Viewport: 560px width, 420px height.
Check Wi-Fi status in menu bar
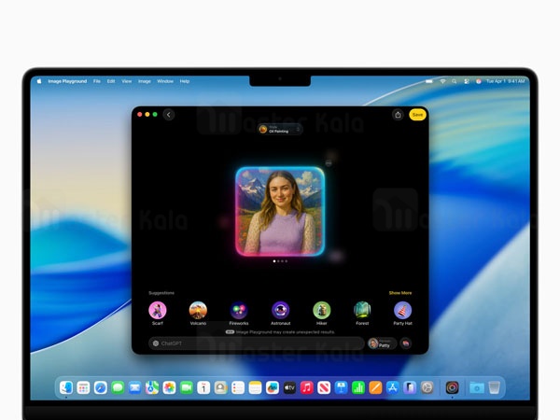[x=442, y=81]
